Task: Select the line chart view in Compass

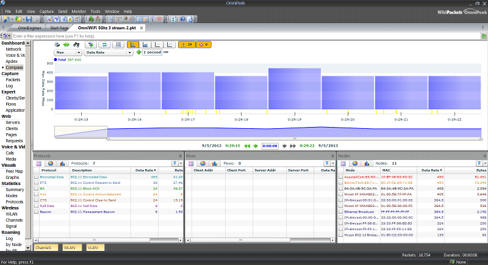Action: pos(157,45)
